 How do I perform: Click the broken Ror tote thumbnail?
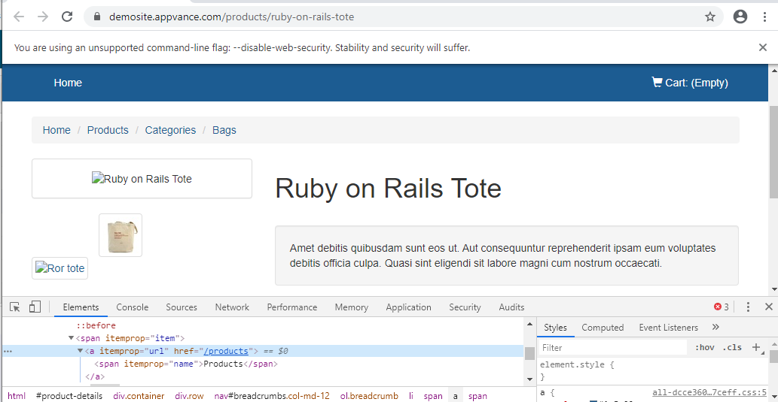click(x=60, y=268)
